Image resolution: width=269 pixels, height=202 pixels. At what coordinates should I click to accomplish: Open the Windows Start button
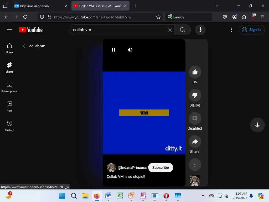click(x=62, y=196)
